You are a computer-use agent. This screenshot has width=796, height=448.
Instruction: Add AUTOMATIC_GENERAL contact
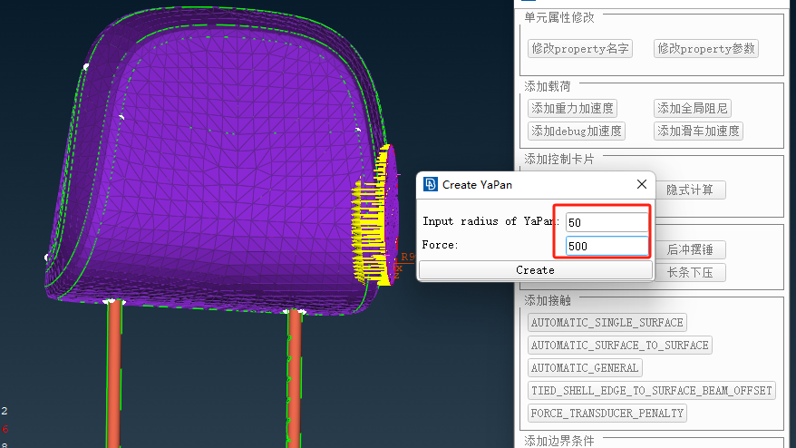tap(585, 368)
